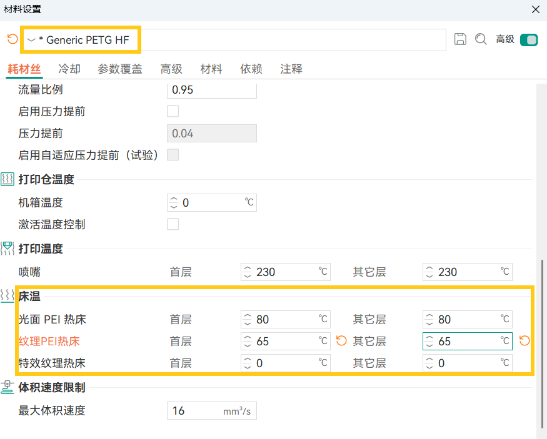
Task: Select the 材料 tab
Action: pyautogui.click(x=211, y=69)
